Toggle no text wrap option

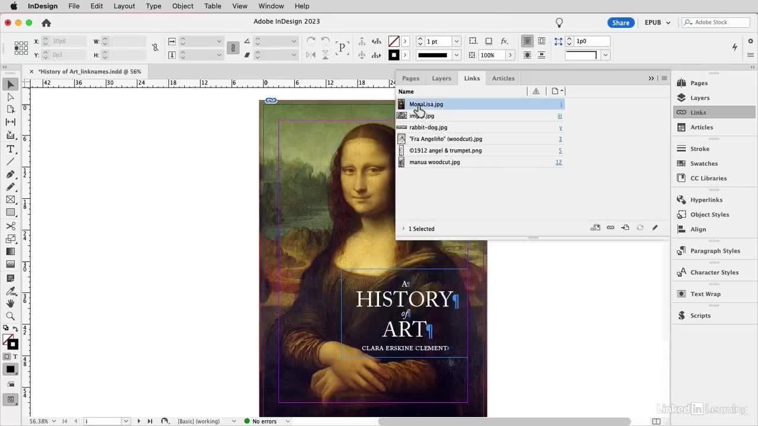527,41
